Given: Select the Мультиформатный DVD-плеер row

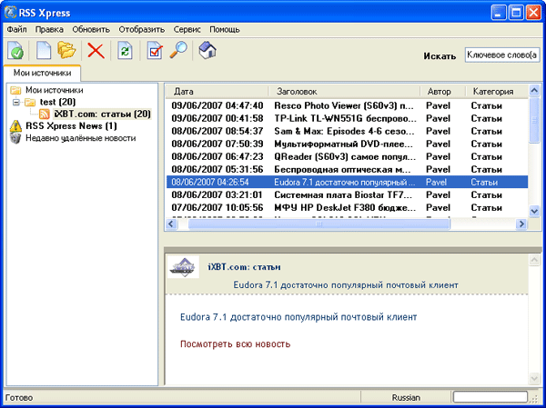Looking at the screenshot, I should [x=347, y=144].
